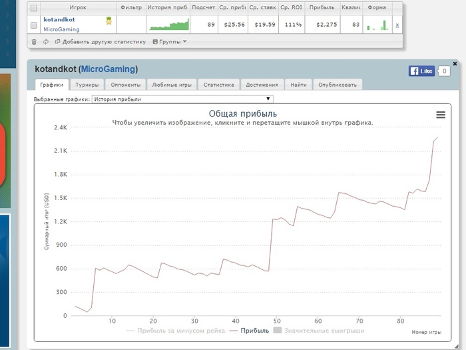Click the Форма bar chart thumbnail

pos(377,25)
